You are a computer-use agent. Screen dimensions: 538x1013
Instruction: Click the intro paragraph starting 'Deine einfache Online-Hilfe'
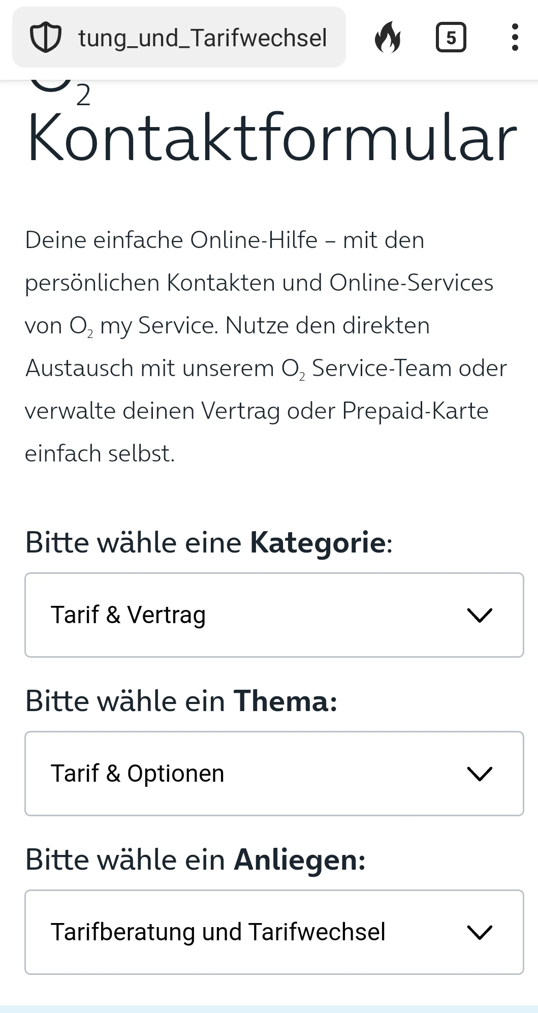click(x=266, y=347)
